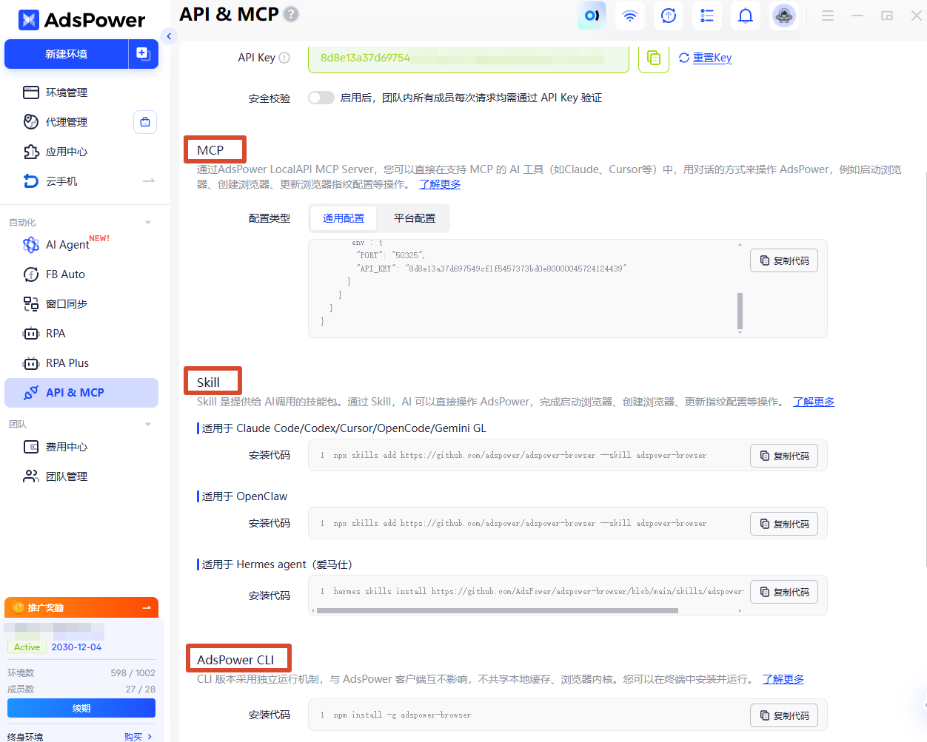
Task: Open the Wi-Fi network status icon
Action: (630, 16)
